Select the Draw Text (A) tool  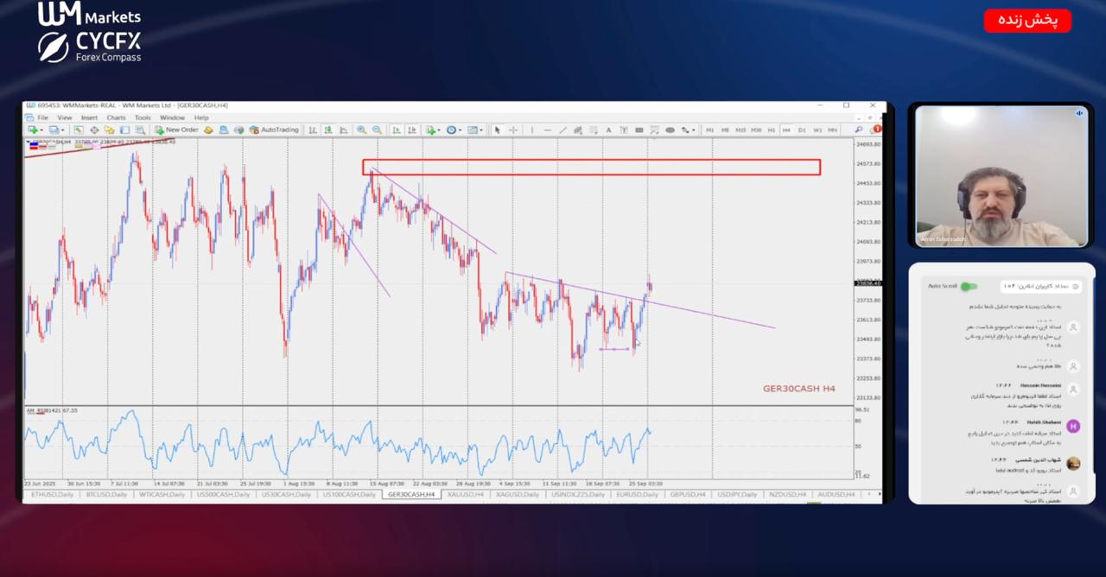(x=608, y=130)
